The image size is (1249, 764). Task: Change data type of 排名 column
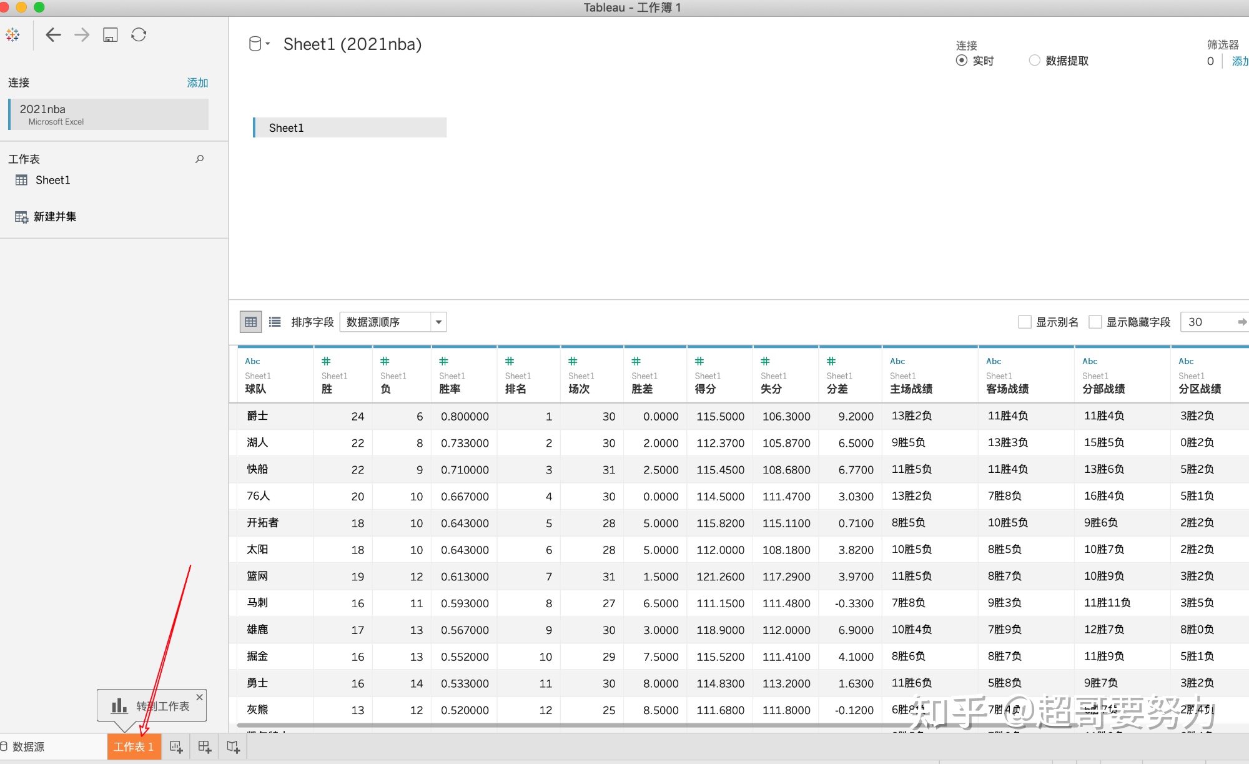tap(510, 361)
